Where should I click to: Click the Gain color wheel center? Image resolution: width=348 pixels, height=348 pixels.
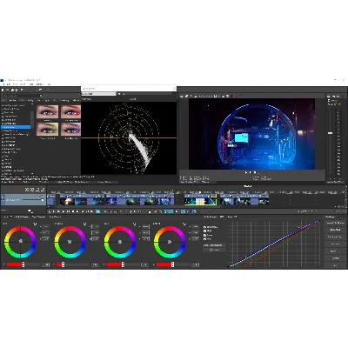(x=120, y=242)
